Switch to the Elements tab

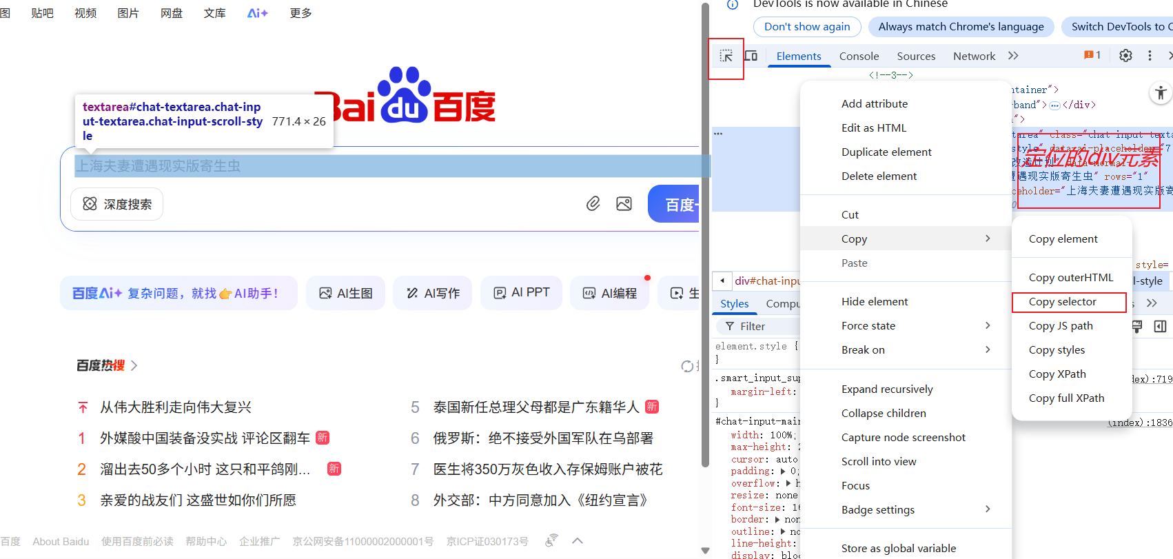click(x=799, y=57)
